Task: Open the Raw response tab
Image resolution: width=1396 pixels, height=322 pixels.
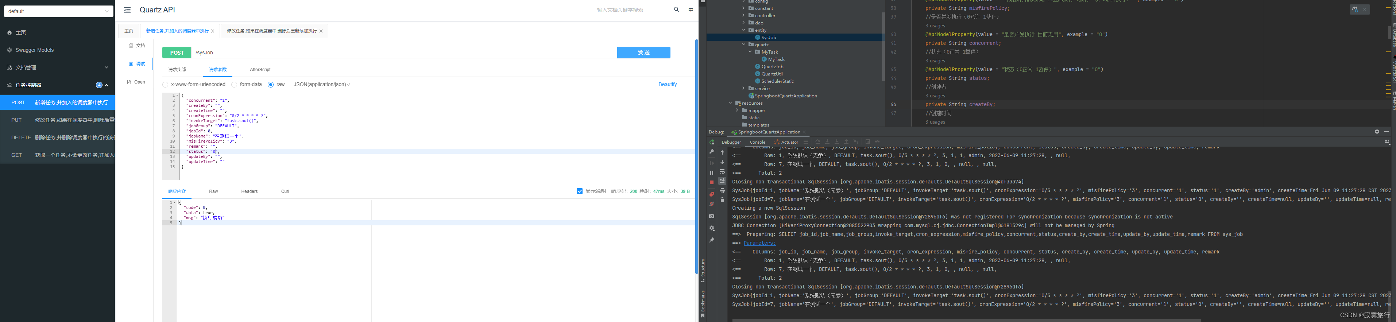Action: coord(213,191)
